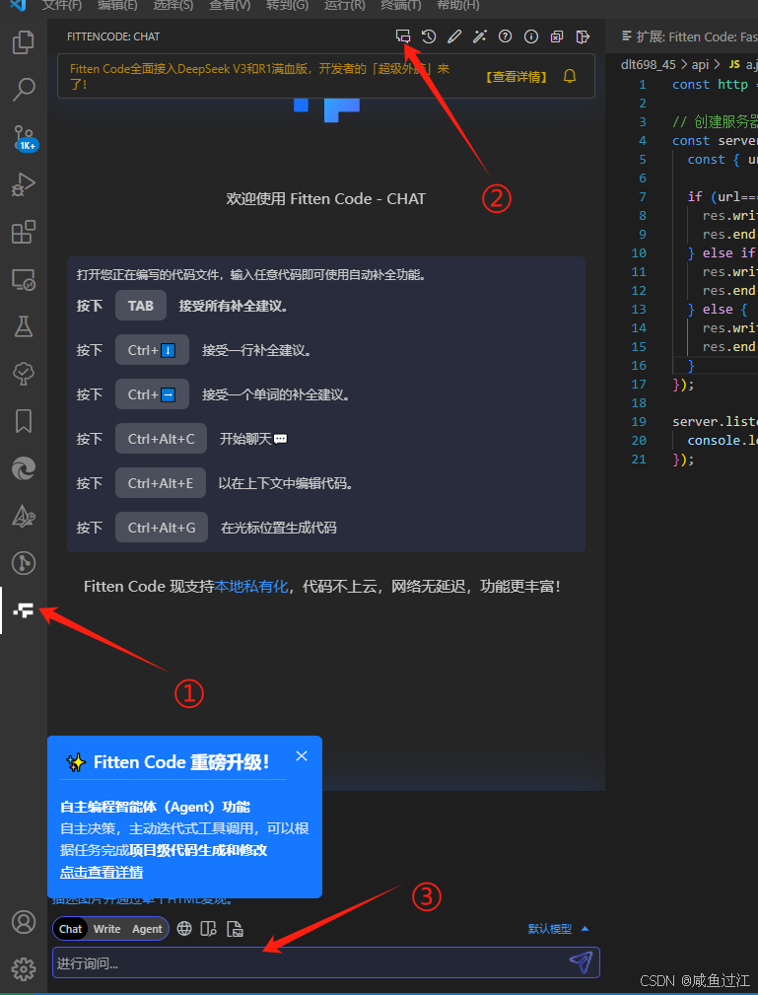The height and width of the screenshot is (995, 758).
Task: Open the Search view in activity bar
Action: coord(24,90)
